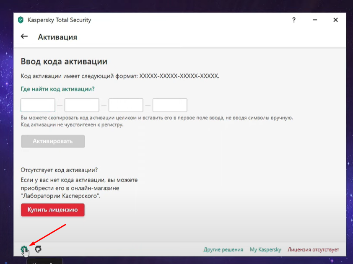
Task: Click the Лицензия отсутствует status link
Action: click(x=313, y=250)
